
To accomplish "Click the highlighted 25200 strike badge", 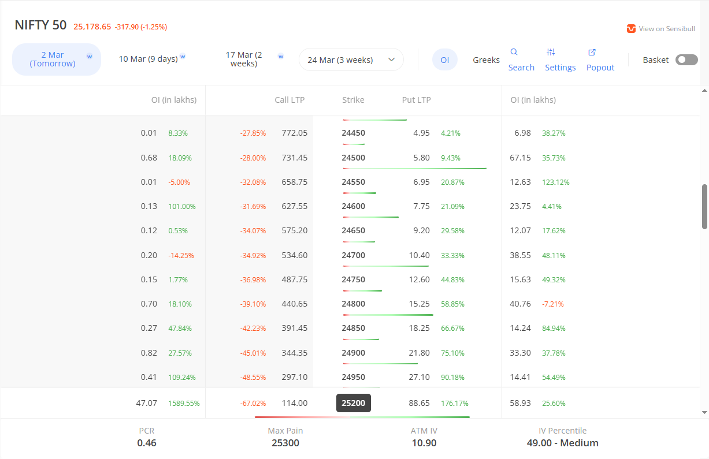I will (x=353, y=403).
